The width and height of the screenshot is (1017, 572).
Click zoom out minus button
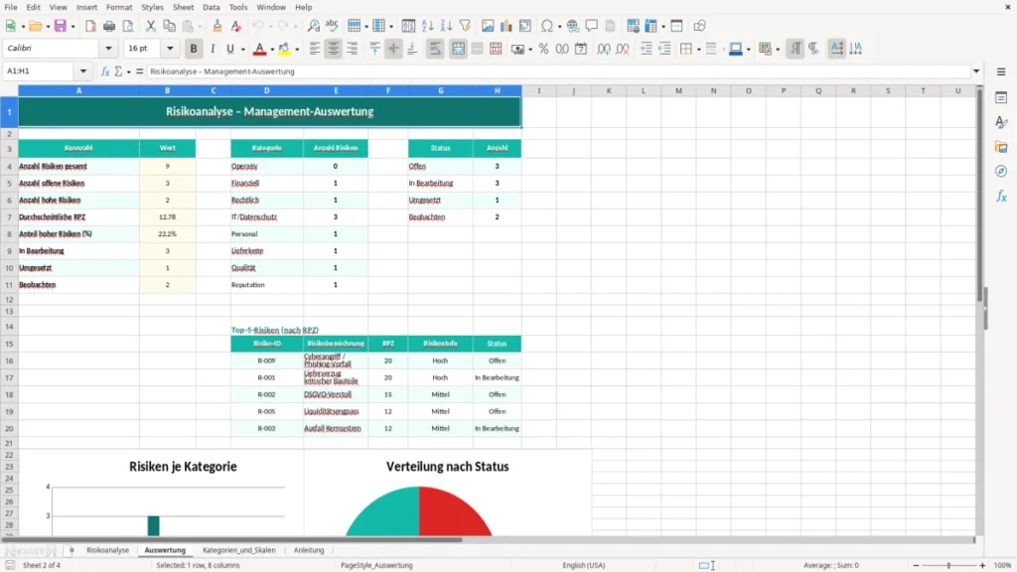click(916, 565)
